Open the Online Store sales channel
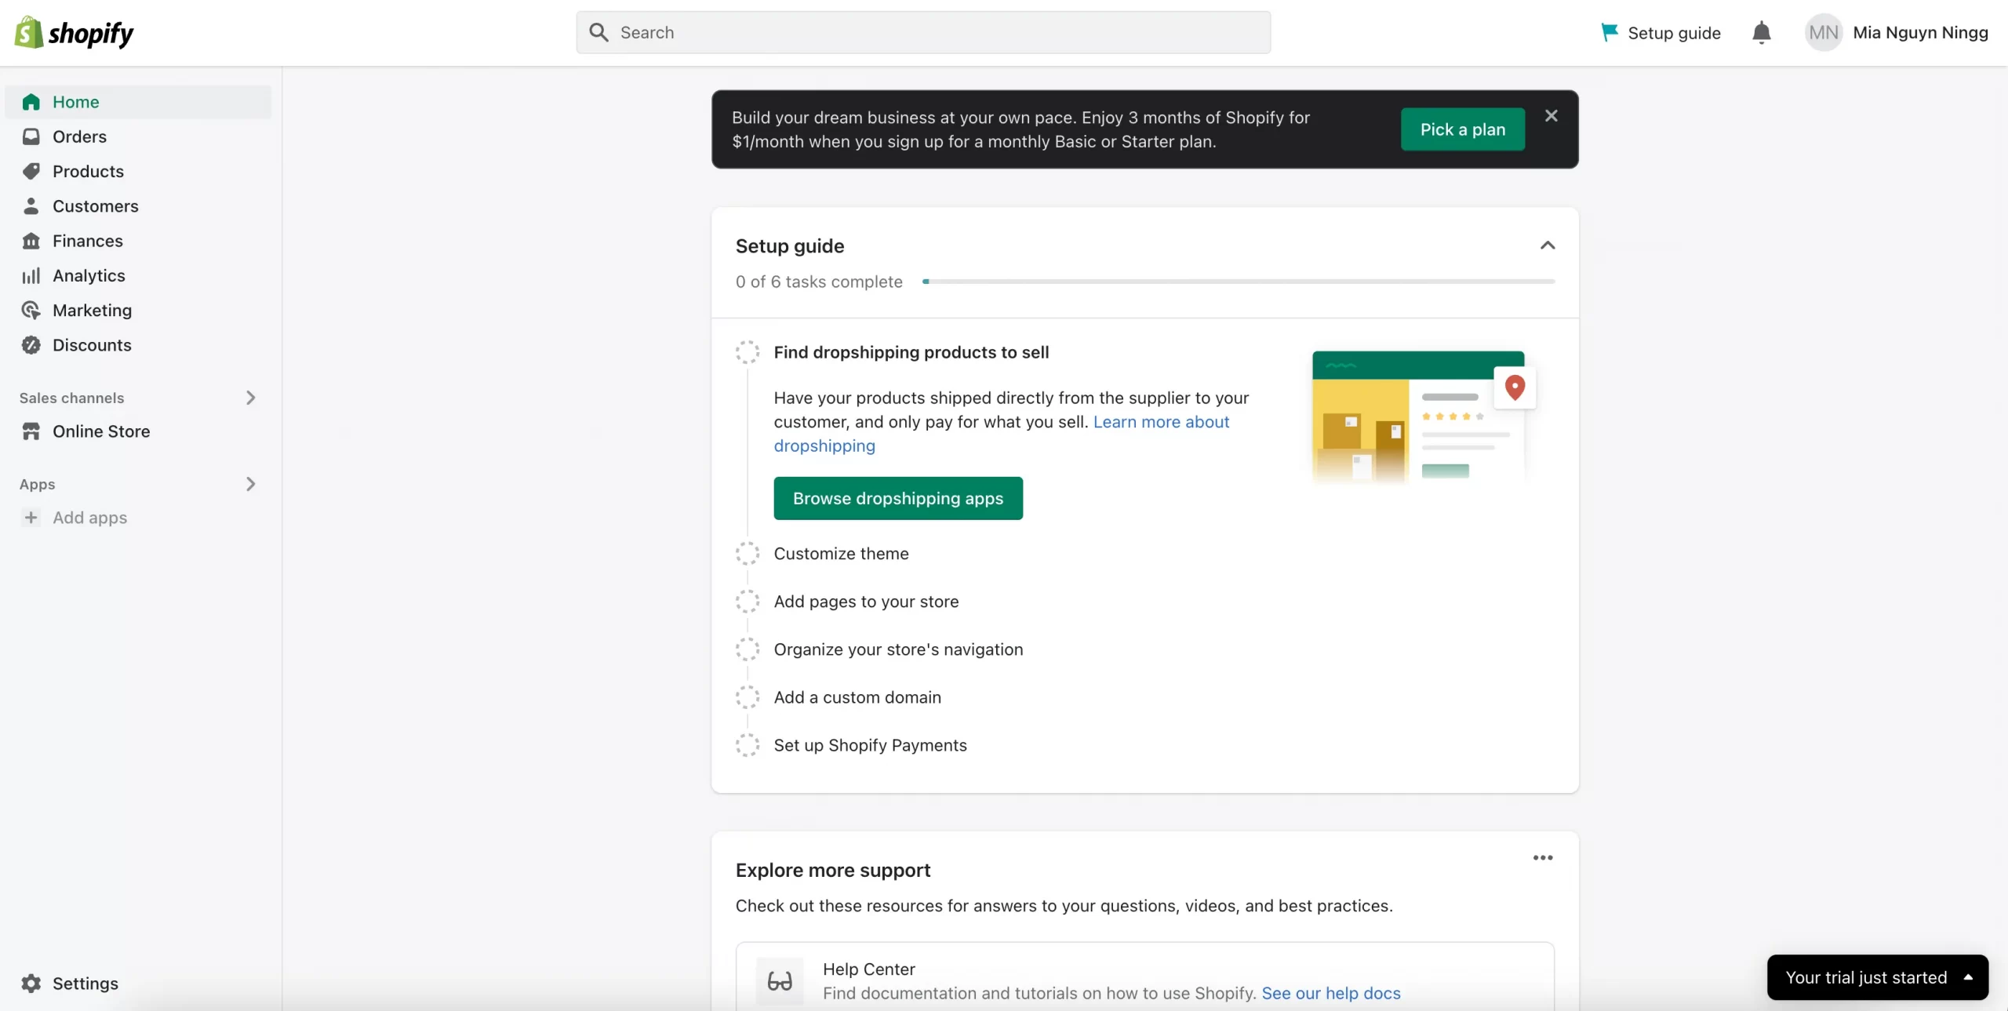This screenshot has height=1011, width=2008. pos(100,431)
